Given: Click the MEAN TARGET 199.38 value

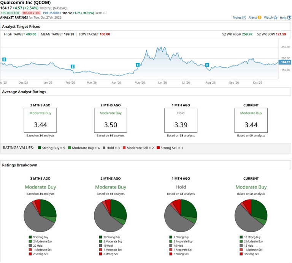Looking at the screenshot, I should click(69, 34).
